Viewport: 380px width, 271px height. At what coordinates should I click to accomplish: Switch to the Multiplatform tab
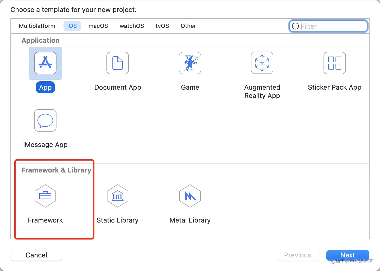37,26
